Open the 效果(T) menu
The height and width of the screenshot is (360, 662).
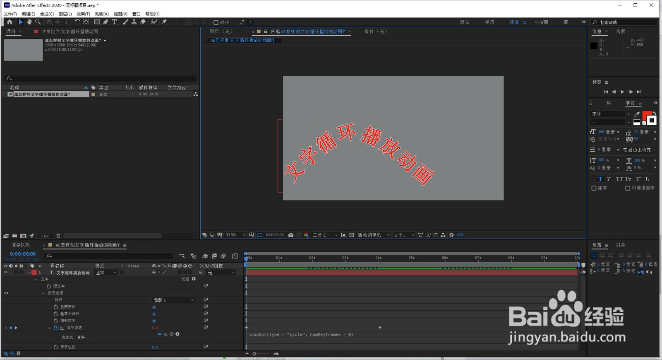tap(83, 14)
